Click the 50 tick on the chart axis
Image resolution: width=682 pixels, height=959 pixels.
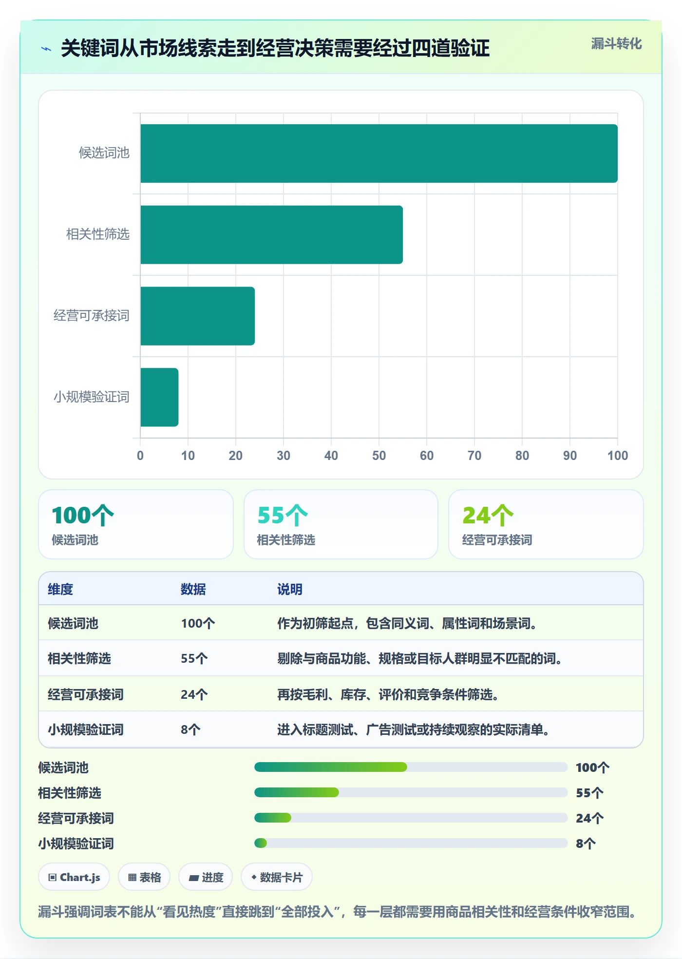click(379, 456)
